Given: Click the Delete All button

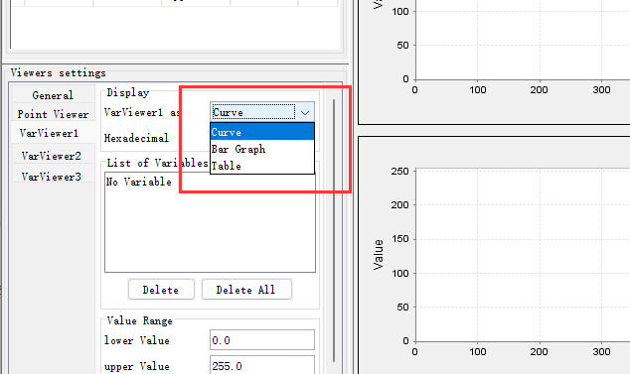Looking at the screenshot, I should (246, 290).
